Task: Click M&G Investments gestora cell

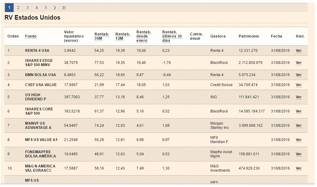Action: (220, 168)
